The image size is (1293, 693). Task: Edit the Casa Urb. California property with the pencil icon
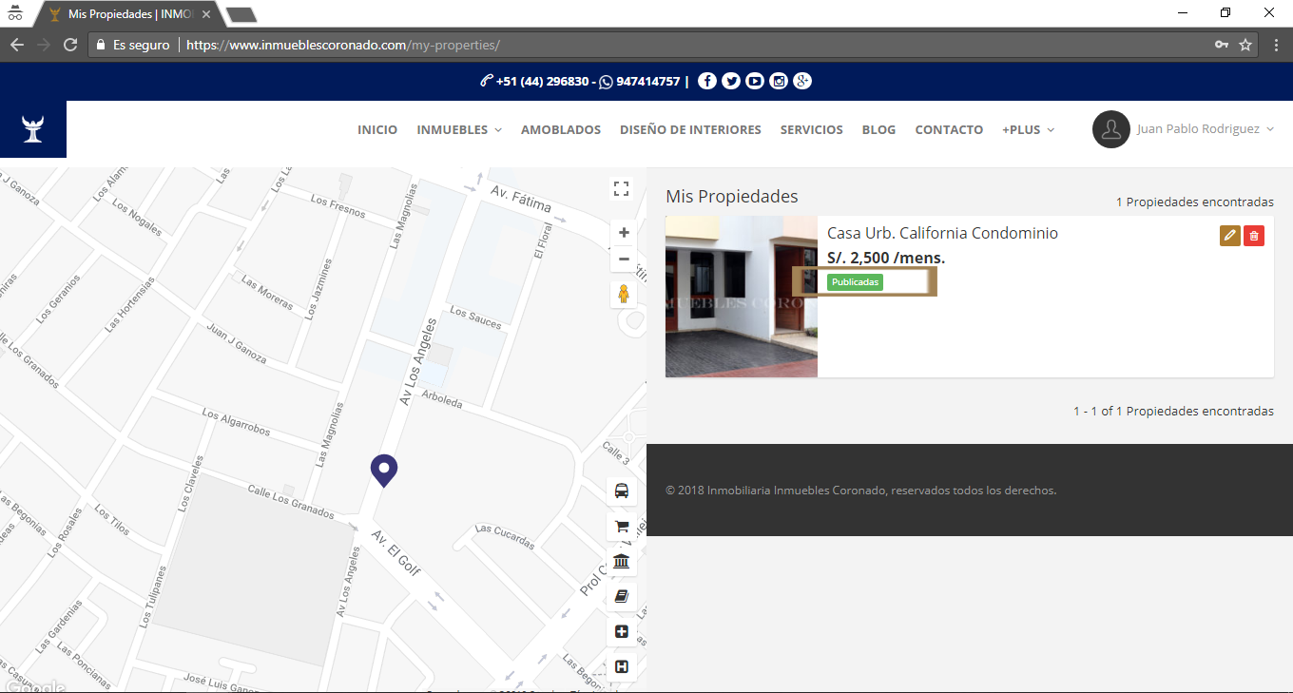click(1230, 236)
